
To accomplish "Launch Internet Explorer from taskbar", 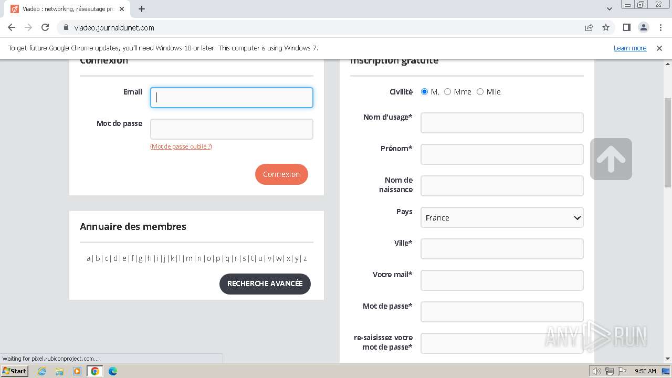I will 42,371.
